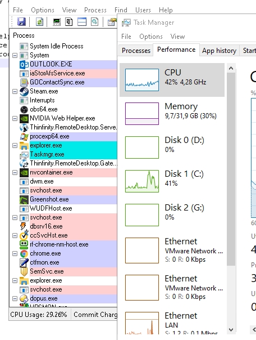Viewport: 256px width, 340px height.
Task: Switch to the Processes tab
Action: [136, 51]
